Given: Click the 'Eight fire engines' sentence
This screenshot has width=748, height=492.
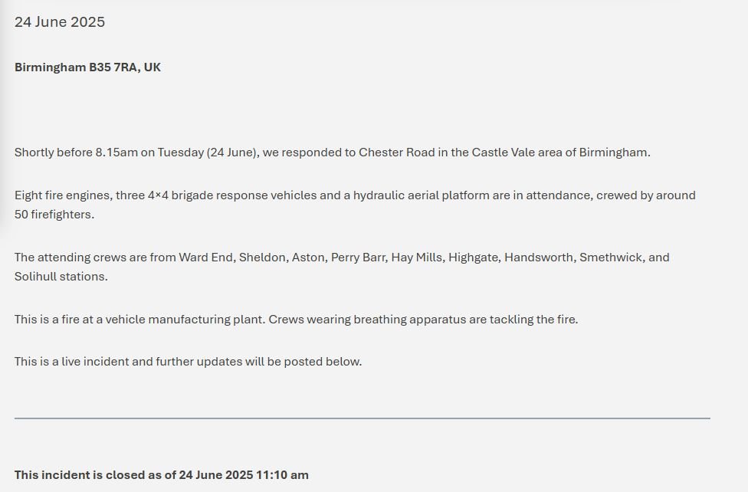Looking at the screenshot, I should (355, 205).
